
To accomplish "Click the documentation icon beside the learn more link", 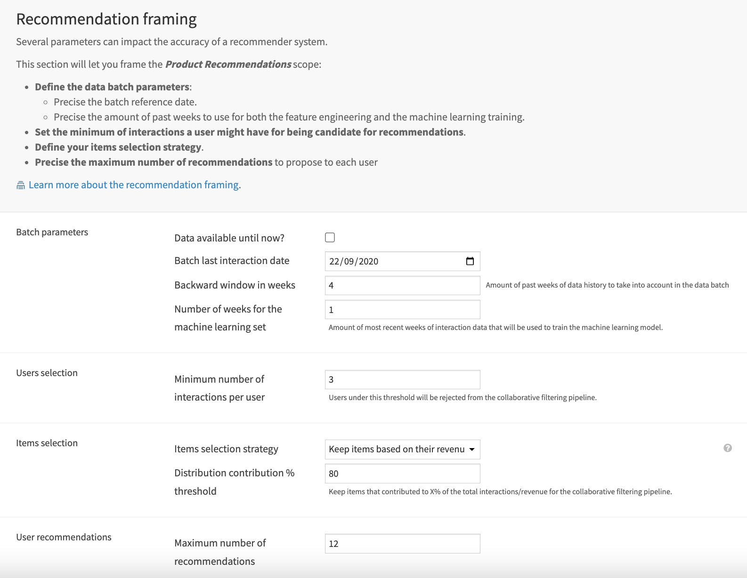I will [20, 185].
